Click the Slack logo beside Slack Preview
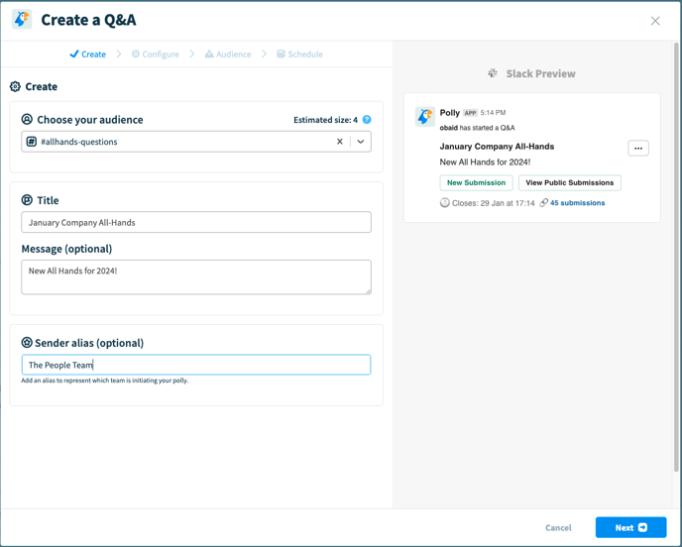Screen dimensions: 682x547 [493, 73]
